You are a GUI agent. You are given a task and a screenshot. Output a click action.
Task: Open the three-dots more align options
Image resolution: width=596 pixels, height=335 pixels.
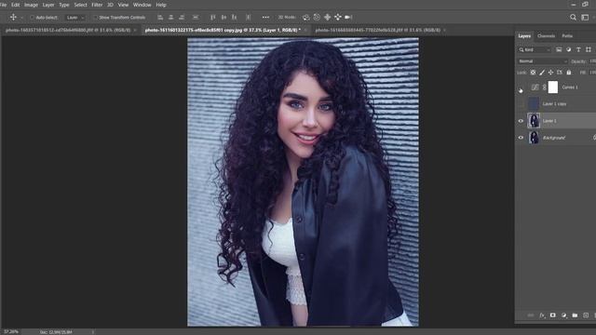[x=265, y=17]
